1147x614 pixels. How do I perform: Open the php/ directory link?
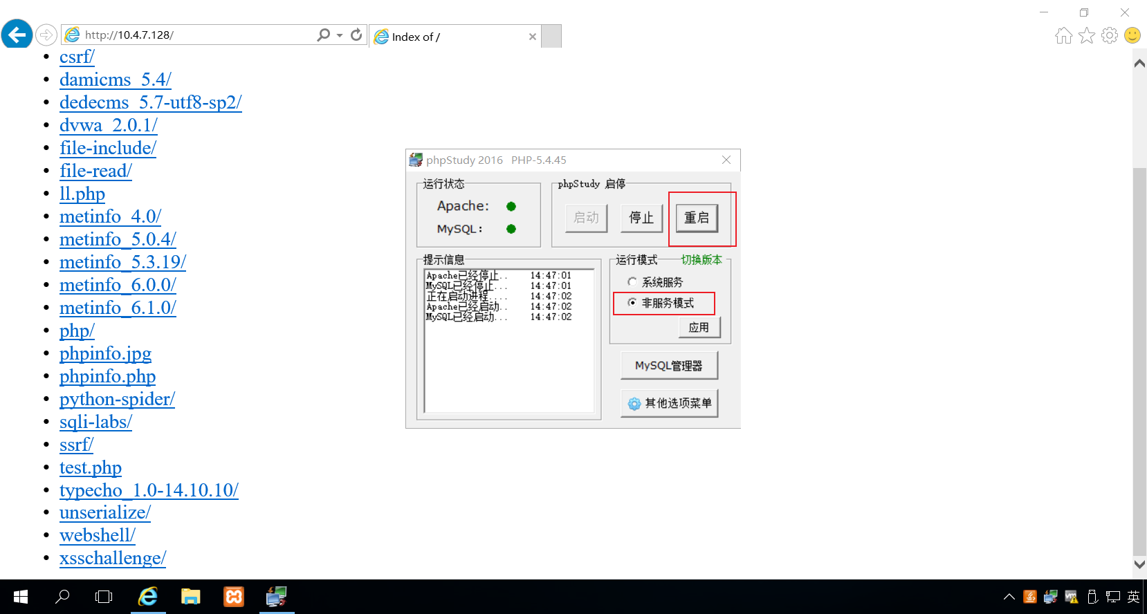coord(77,331)
